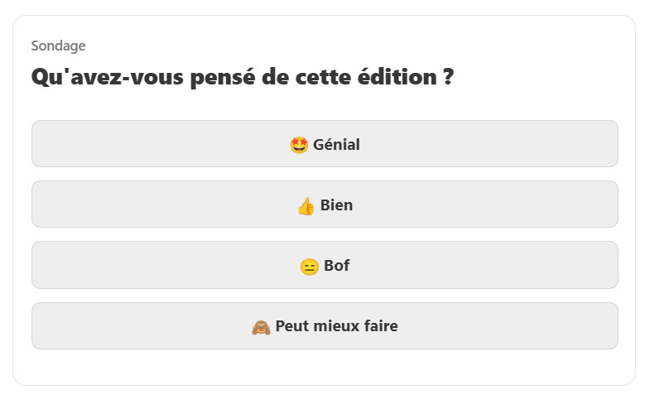
Task: Choose the "Bien" poll option
Action: [325, 205]
